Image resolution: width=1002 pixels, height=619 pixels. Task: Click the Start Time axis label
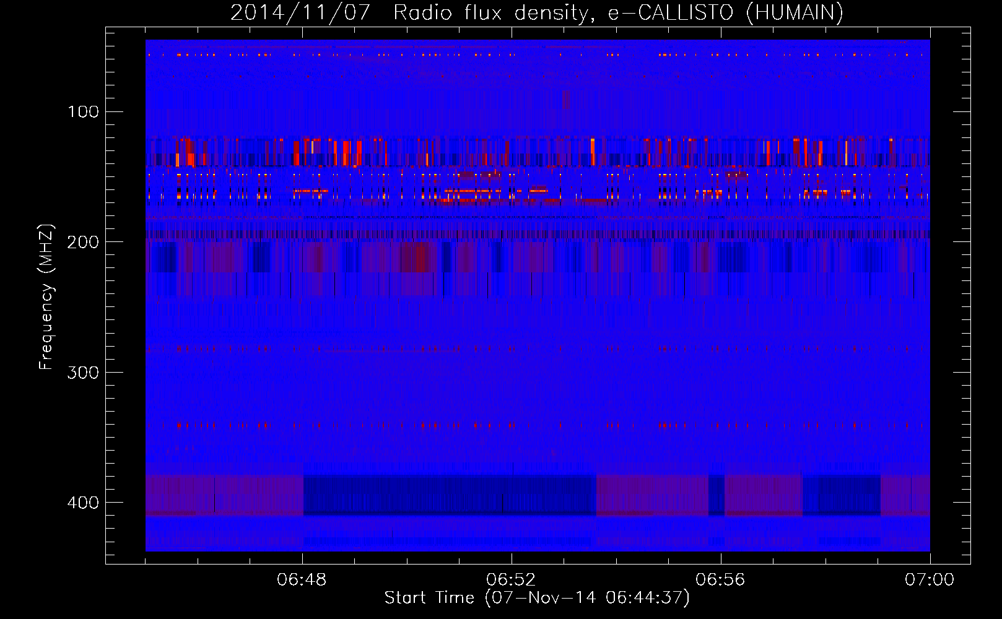[537, 598]
